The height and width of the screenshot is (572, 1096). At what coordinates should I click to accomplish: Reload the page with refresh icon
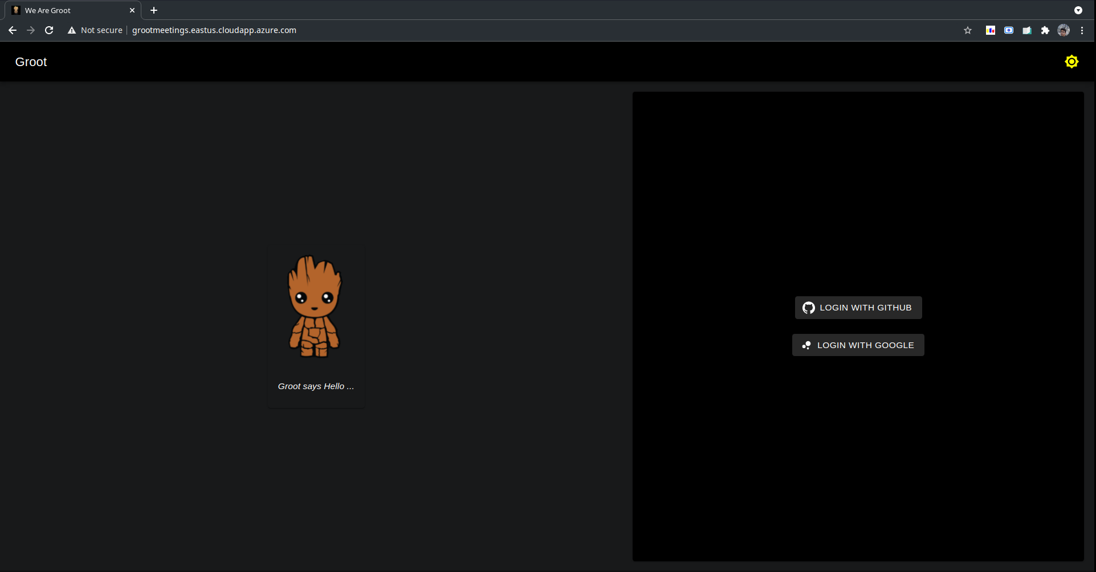click(x=49, y=30)
